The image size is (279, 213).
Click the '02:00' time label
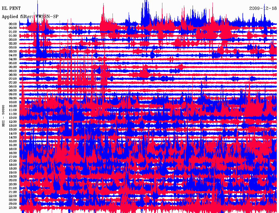(x=13, y=40)
